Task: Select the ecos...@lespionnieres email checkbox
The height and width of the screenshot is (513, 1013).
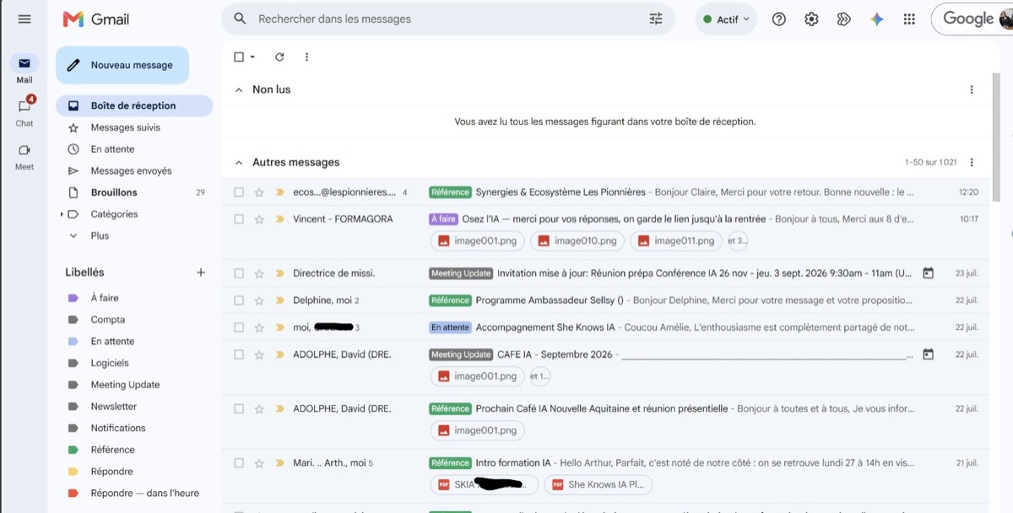Action: pos(239,192)
